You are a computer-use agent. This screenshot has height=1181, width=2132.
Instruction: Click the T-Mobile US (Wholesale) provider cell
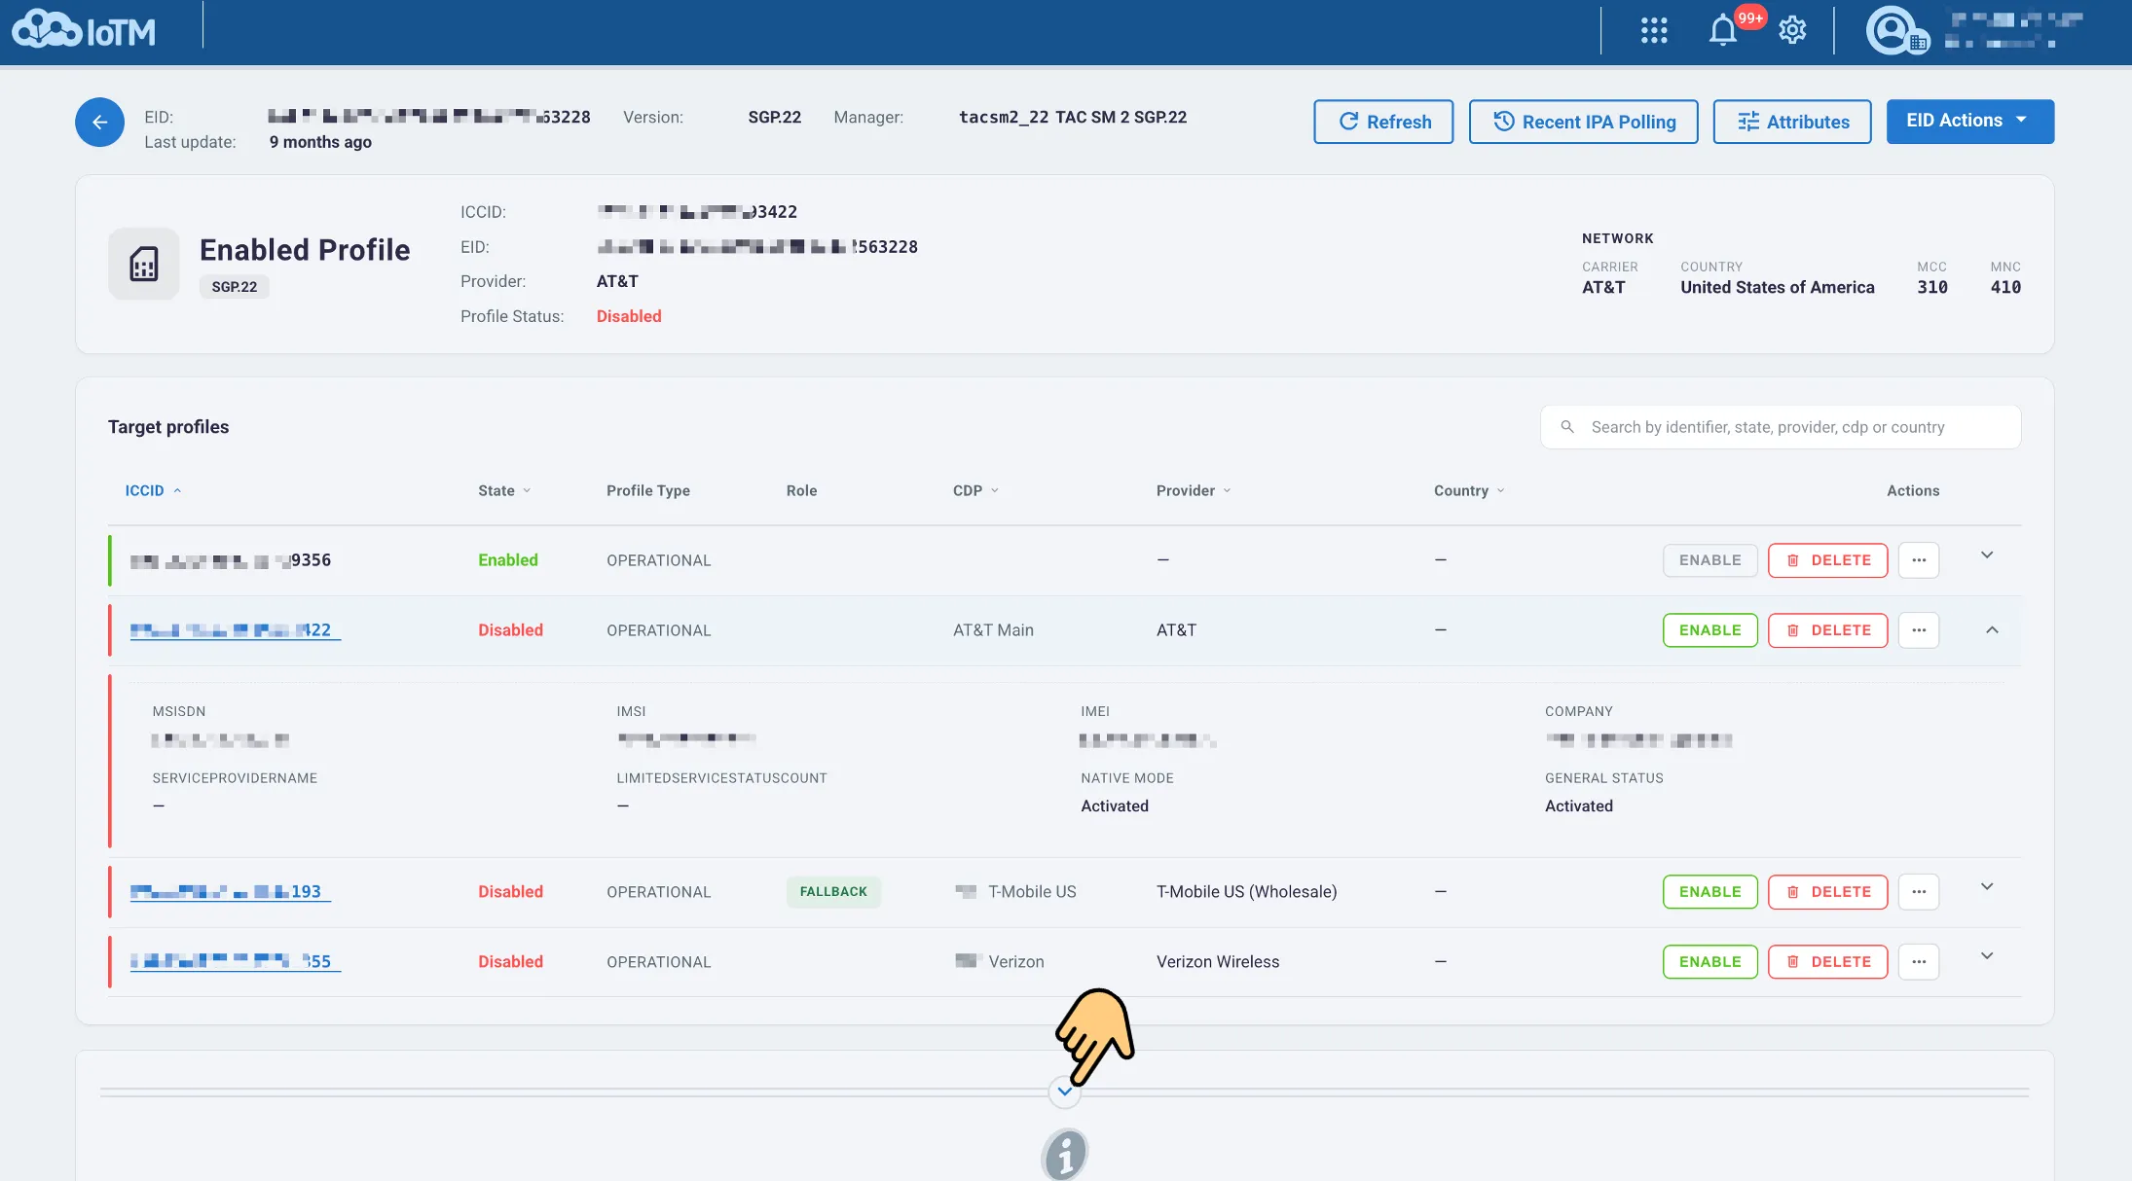(1247, 892)
